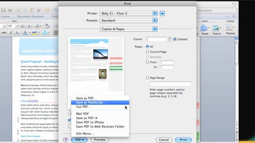Choose Save PDF to Web Receipts Folder
Image resolution: width=255 pixels, height=143 pixels.
tap(100, 126)
